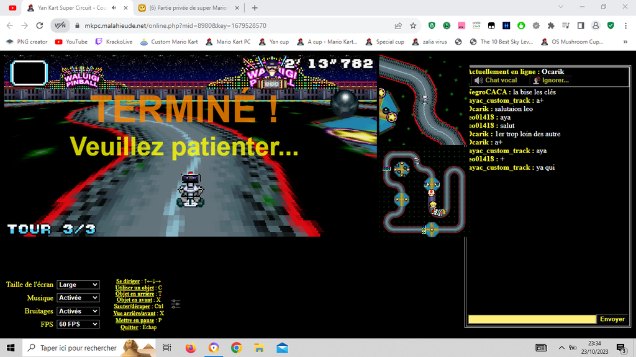Viewport: 636px width, 357px height.
Task: Click the browser reload button
Action: pos(39,25)
